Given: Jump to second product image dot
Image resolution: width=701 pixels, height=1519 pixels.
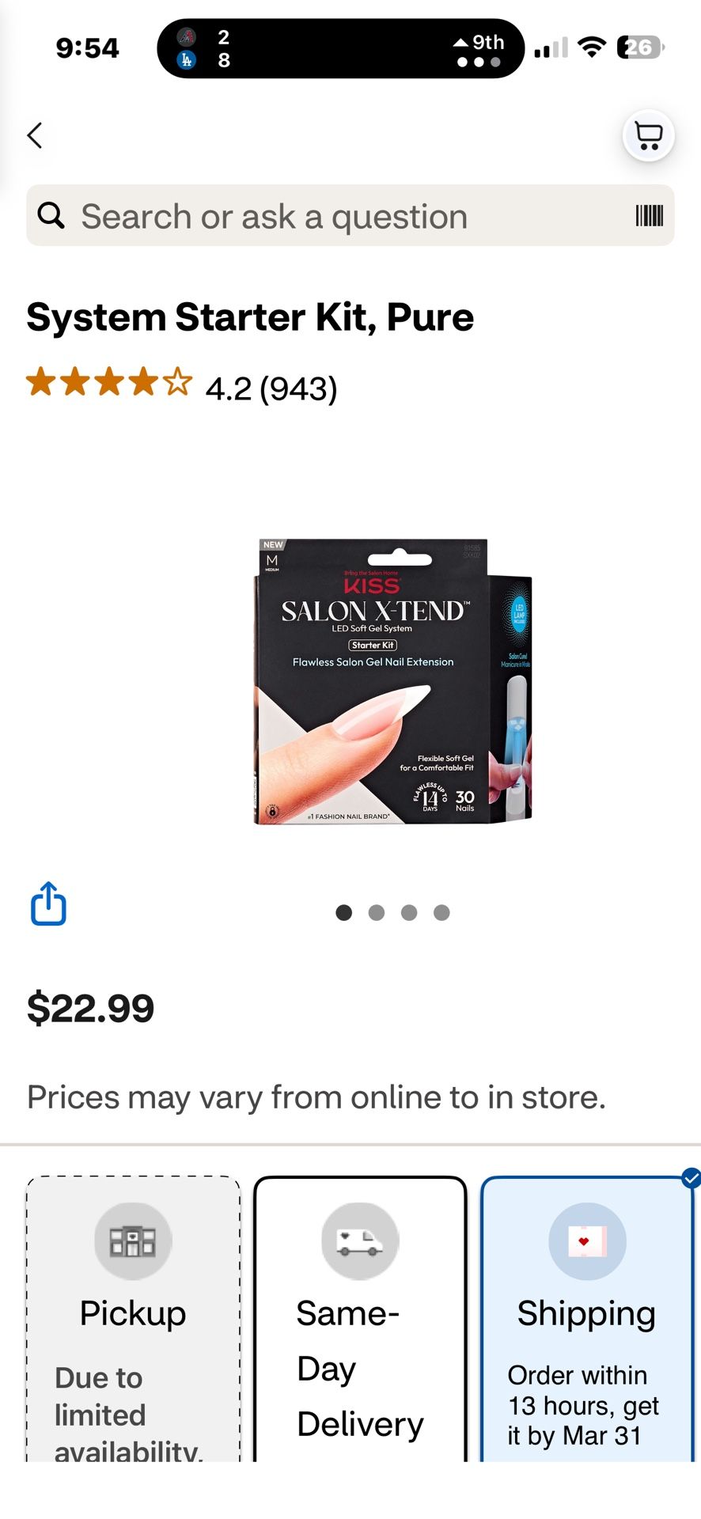Looking at the screenshot, I should pos(377,913).
